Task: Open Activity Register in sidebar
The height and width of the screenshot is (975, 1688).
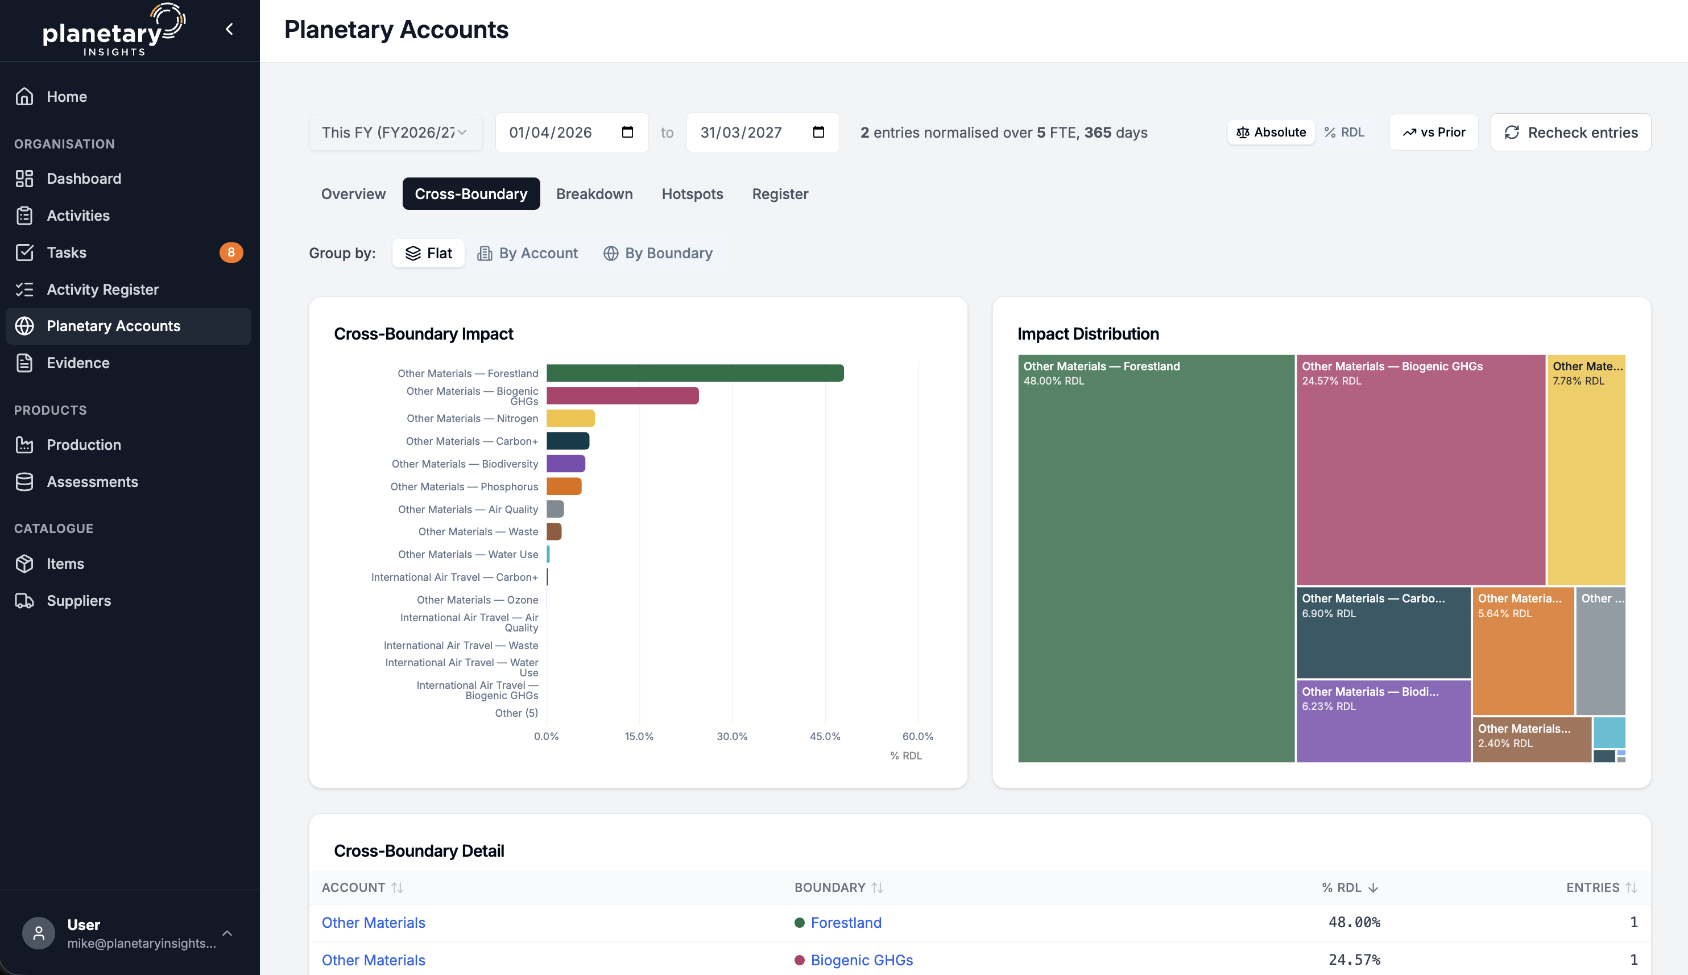Action: (x=129, y=290)
